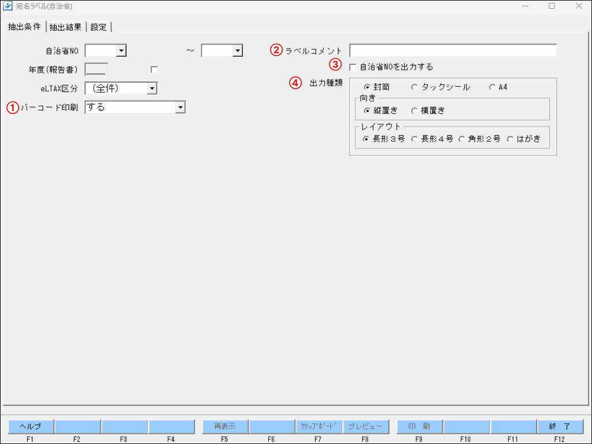Click the ヘルプ F1 button
The width and height of the screenshot is (592, 444).
[x=31, y=427]
